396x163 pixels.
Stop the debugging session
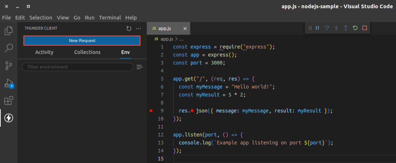tap(364, 28)
